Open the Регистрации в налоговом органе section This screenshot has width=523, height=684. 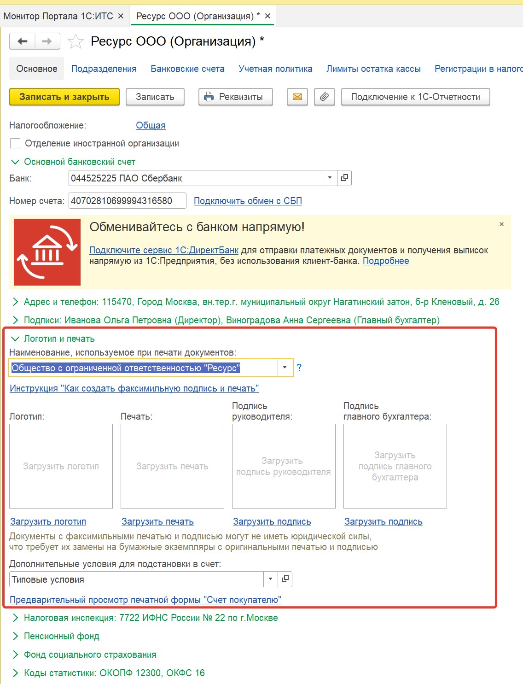(479, 69)
